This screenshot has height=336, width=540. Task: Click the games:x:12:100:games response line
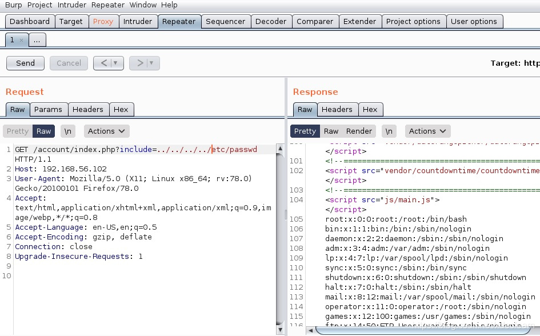pos(428,317)
